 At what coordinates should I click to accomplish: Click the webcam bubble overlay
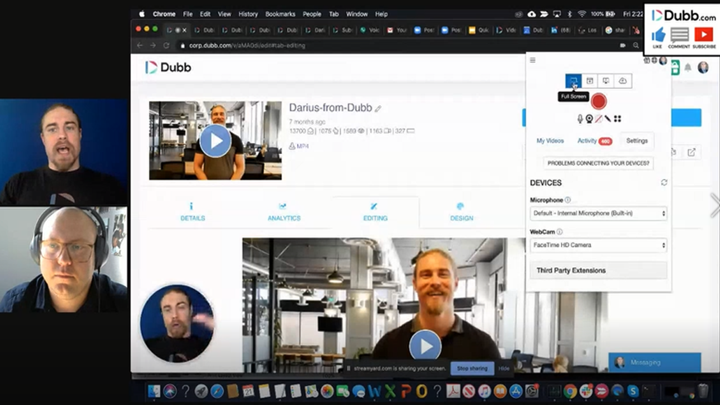(x=177, y=323)
